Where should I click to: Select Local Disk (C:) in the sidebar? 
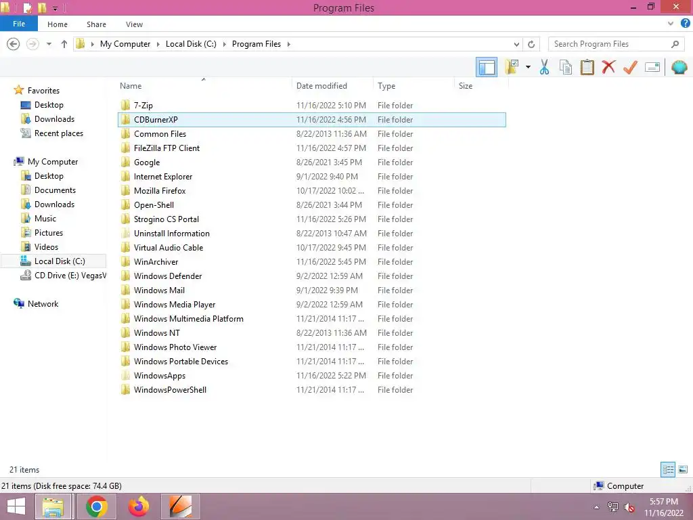pyautogui.click(x=53, y=261)
